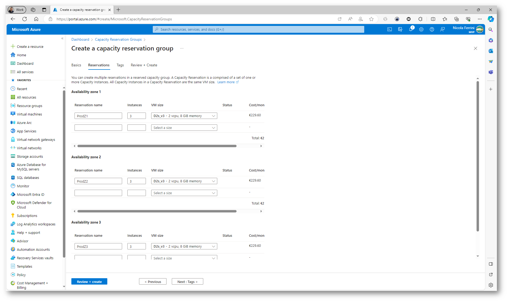Open the Edge Copilot icon

(491, 19)
